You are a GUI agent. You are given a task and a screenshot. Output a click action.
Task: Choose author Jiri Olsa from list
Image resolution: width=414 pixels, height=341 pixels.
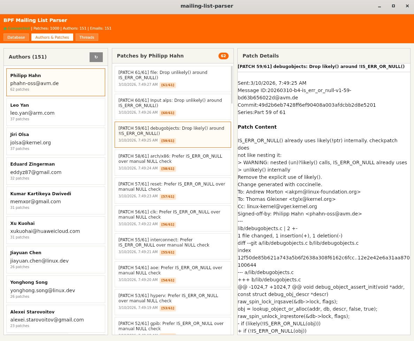coord(56,141)
